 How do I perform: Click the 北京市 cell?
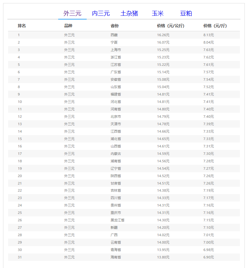[x=116, y=117]
